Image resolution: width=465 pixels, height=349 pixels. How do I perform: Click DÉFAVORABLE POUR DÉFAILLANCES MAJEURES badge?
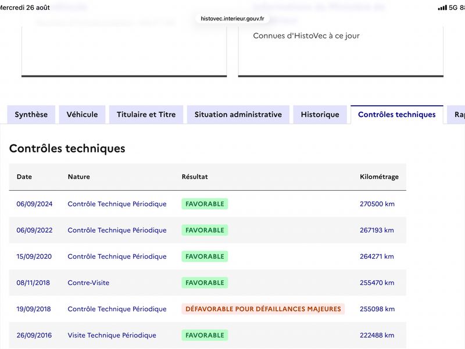(x=263, y=309)
